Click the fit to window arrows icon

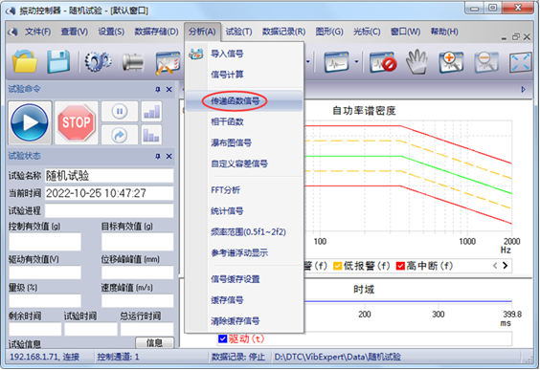click(521, 62)
